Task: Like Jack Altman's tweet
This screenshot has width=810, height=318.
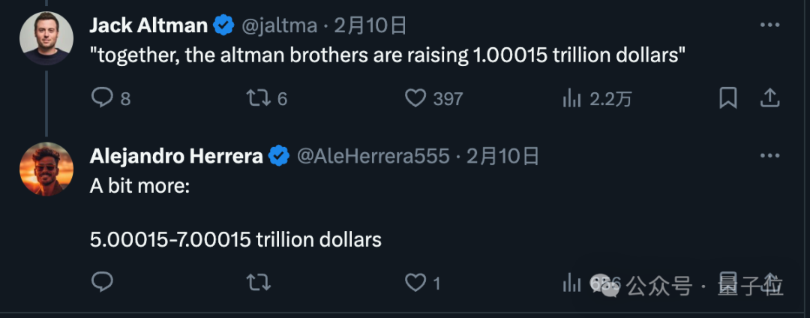Action: pos(415,98)
